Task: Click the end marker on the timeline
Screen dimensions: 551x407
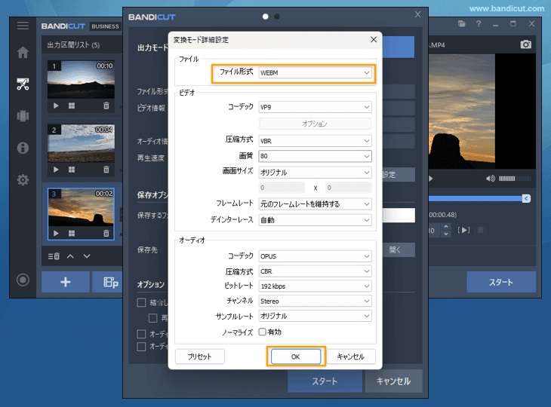Action: [x=526, y=198]
